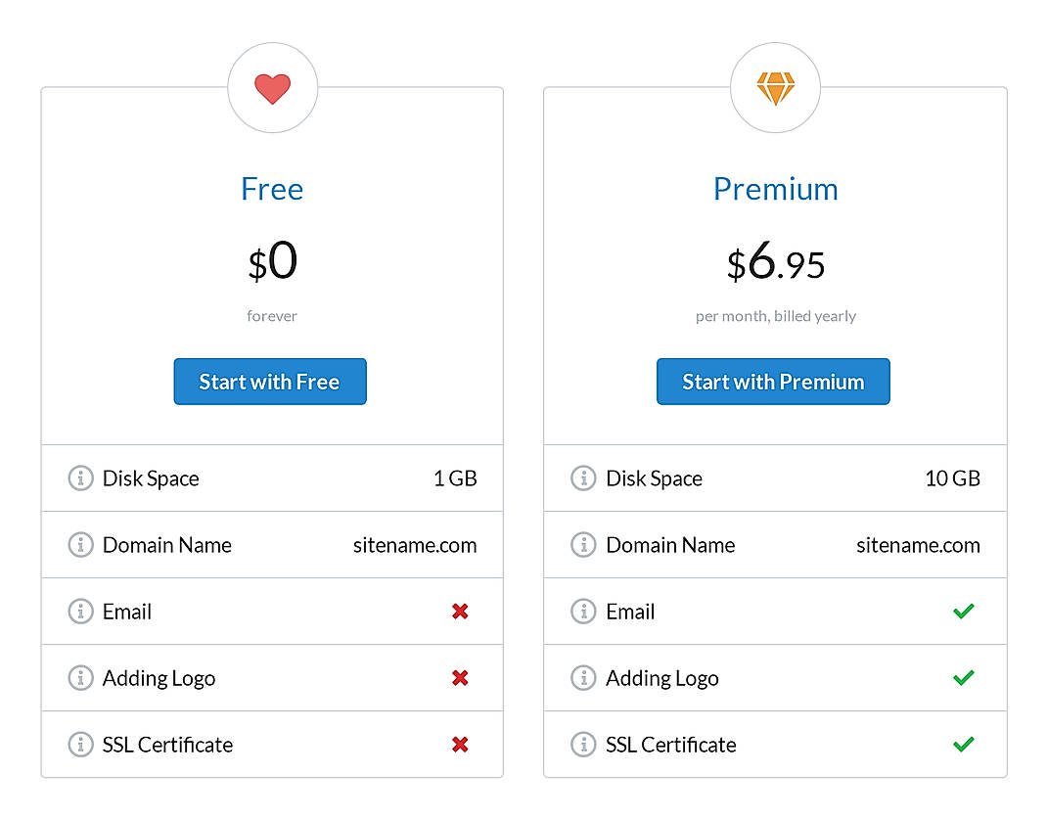Open info tooltip for Premium Adding Logo

coord(583,677)
